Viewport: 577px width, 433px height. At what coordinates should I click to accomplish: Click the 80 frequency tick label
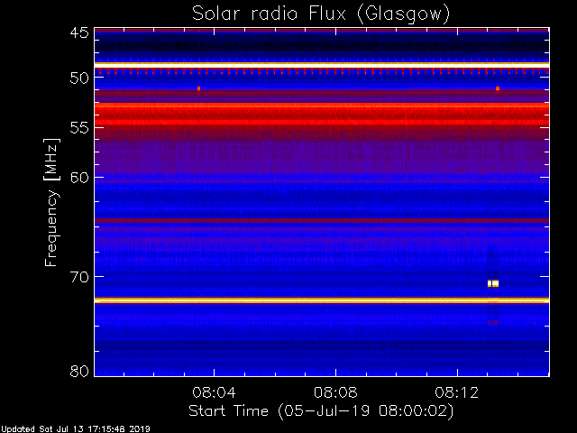coord(79,371)
